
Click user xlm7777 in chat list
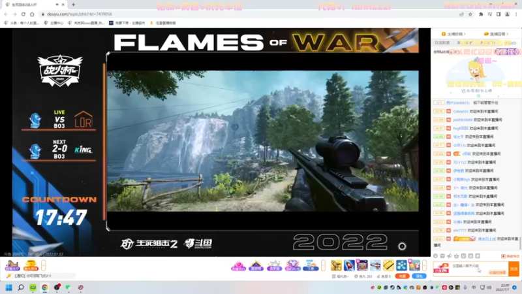click(459, 231)
